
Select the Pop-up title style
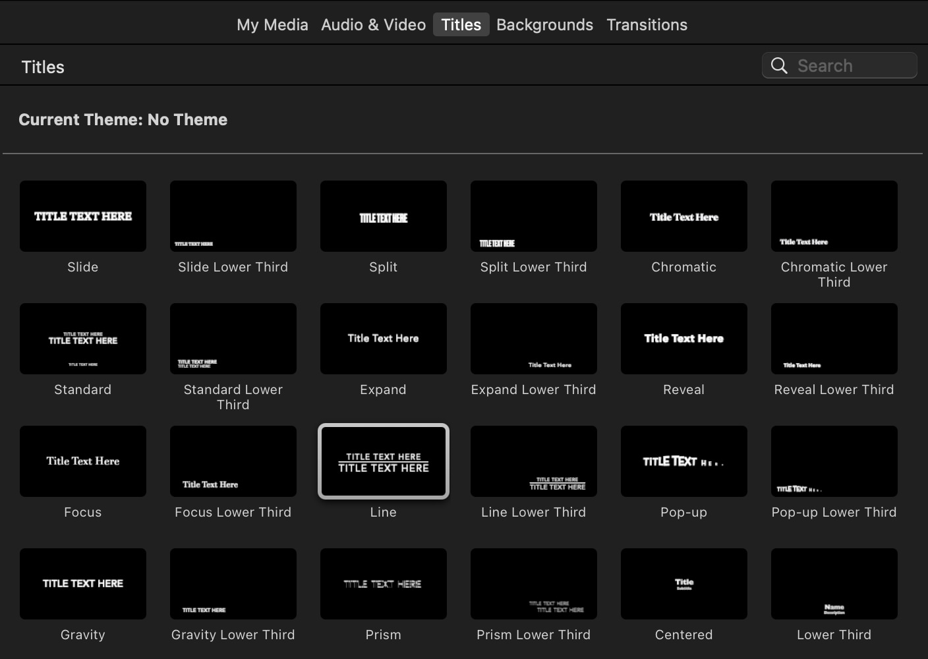pos(683,461)
